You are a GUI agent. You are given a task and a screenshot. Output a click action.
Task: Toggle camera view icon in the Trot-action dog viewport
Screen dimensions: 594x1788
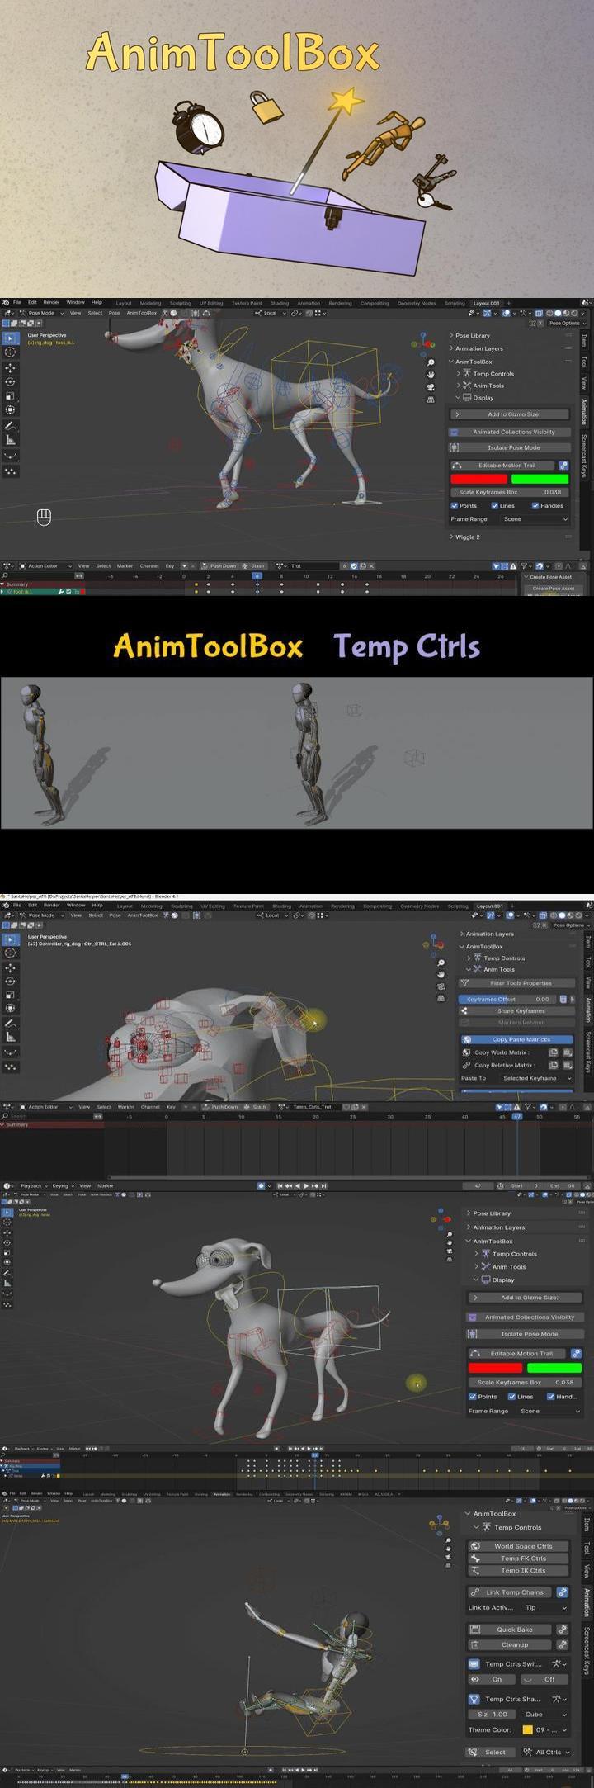pyautogui.click(x=431, y=387)
